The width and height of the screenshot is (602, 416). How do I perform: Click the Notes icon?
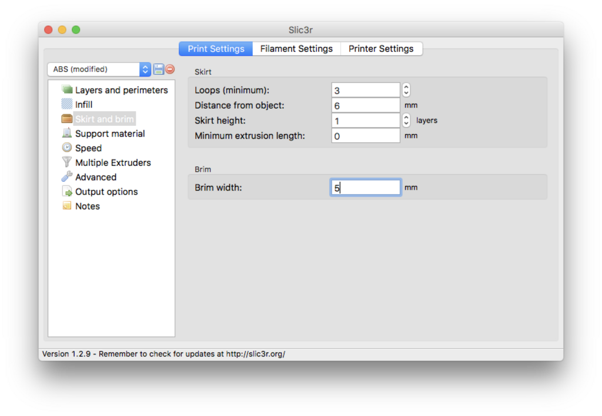point(67,205)
